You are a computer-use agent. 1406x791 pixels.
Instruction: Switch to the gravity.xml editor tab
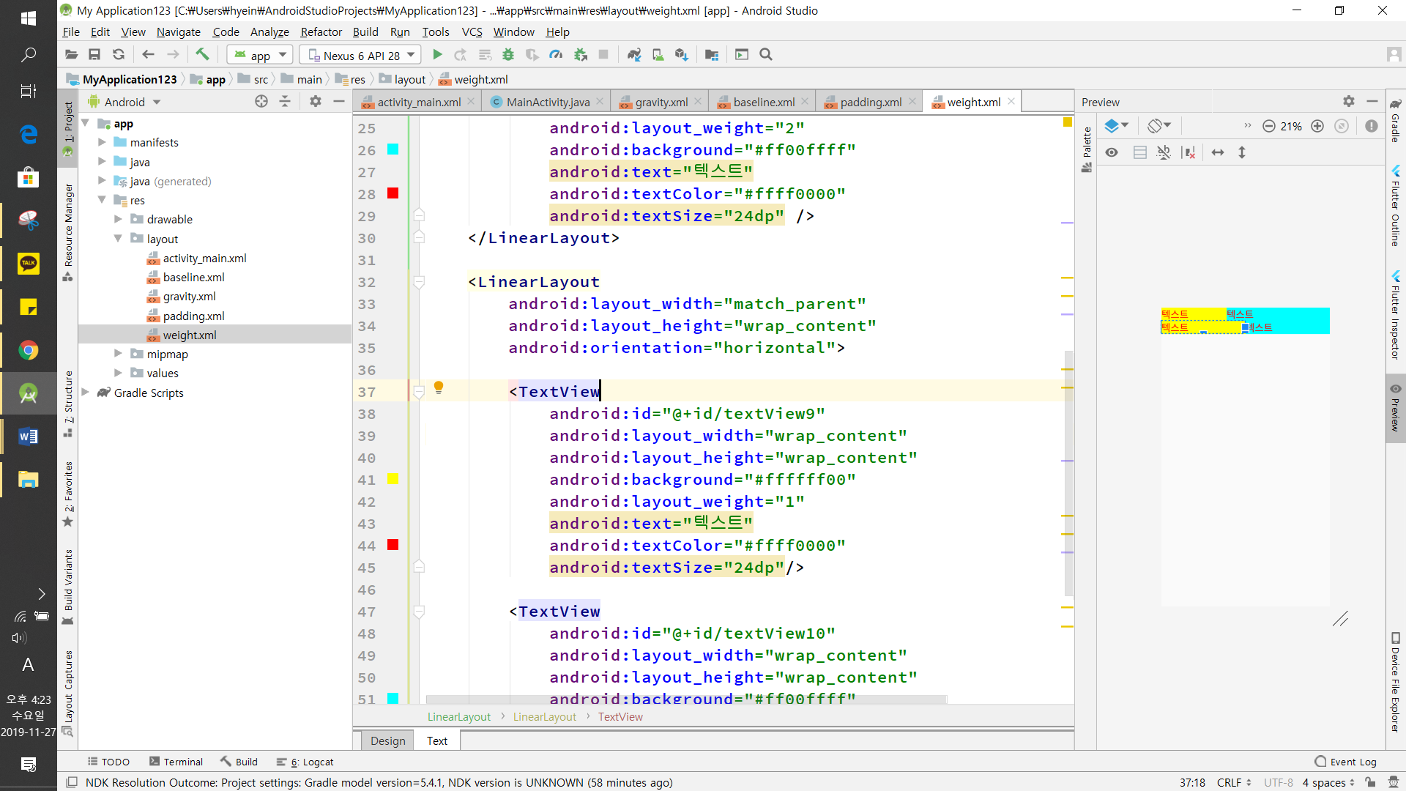click(x=661, y=102)
